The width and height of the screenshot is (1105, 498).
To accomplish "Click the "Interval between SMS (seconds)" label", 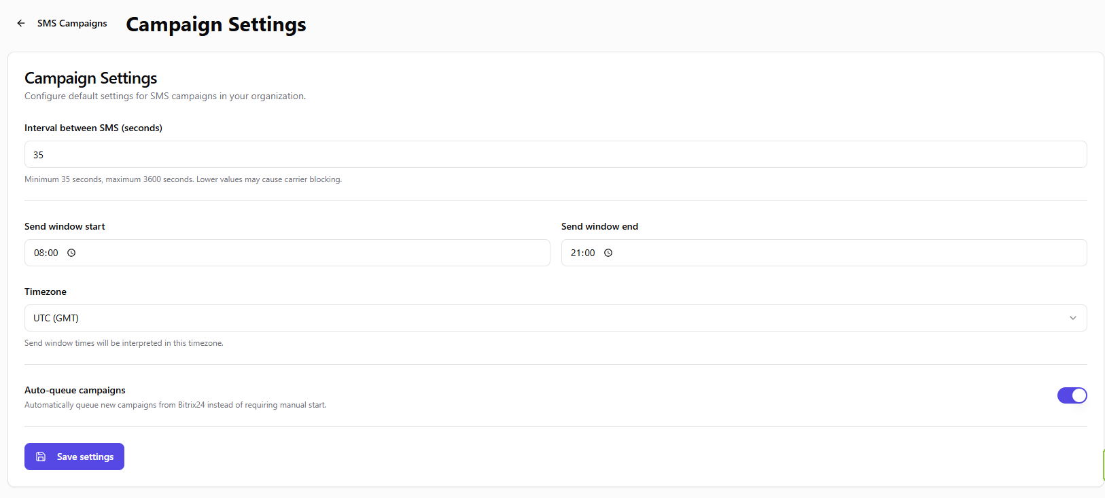I will tap(93, 128).
